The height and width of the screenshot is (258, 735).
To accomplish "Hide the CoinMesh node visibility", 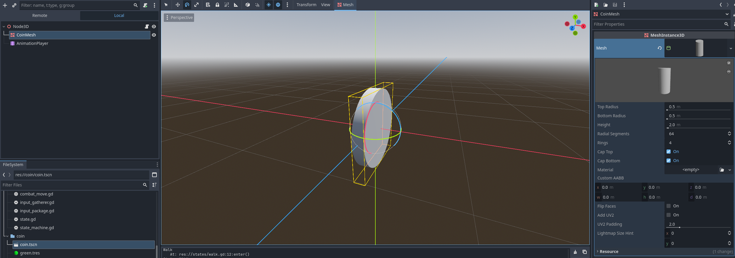I will coord(154,35).
